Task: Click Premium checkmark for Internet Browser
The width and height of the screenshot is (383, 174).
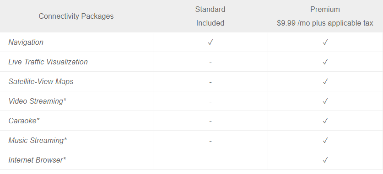Action: click(325, 160)
